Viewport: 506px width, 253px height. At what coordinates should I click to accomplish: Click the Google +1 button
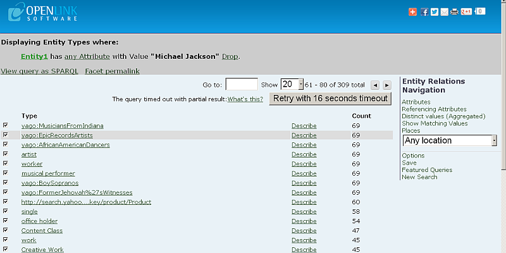pos(466,11)
